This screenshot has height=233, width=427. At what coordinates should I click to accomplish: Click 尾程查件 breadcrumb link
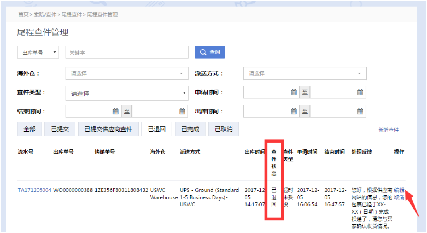[71, 15]
